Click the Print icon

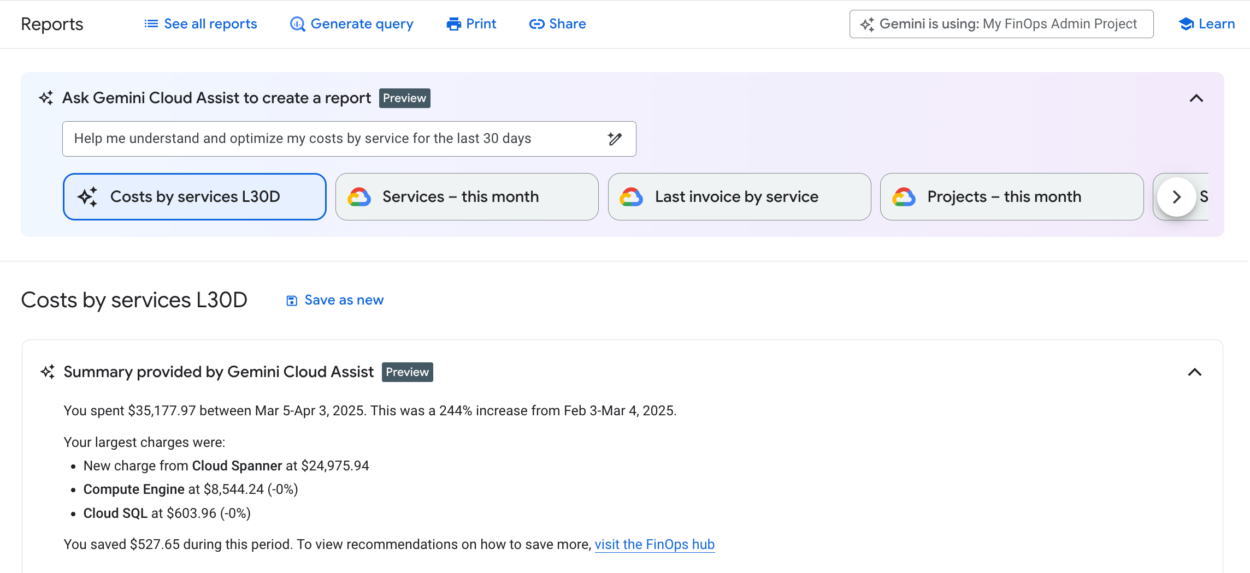pyautogui.click(x=453, y=24)
